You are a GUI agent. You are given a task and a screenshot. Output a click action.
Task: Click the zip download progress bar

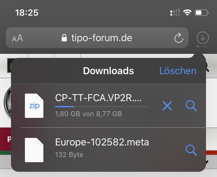[x=102, y=107]
